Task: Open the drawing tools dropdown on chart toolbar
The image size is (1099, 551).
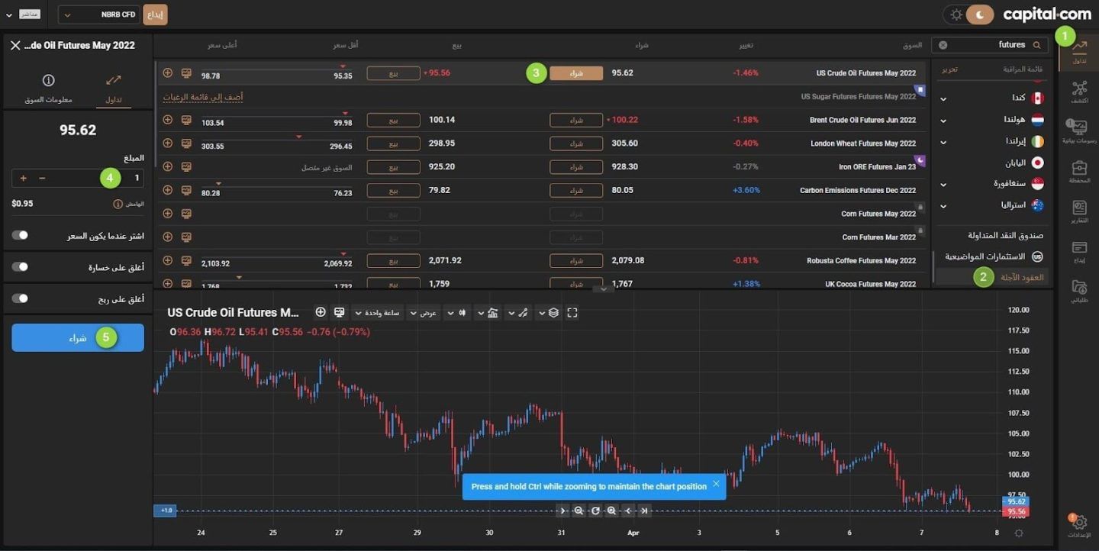Action: pyautogui.click(x=519, y=312)
